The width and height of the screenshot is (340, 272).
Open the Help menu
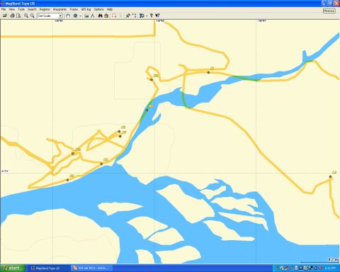pyautogui.click(x=110, y=9)
